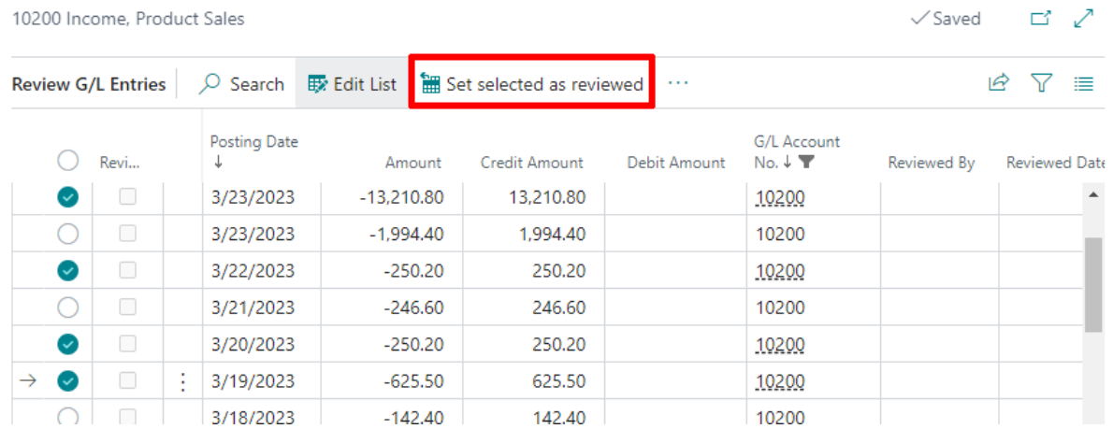Open the more actions ellipsis menu

coord(679,84)
